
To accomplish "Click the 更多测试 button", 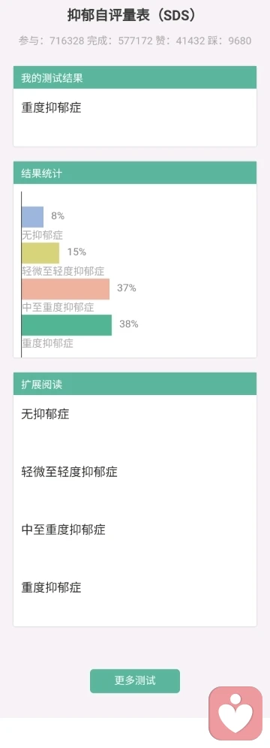I will pyautogui.click(x=135, y=680).
